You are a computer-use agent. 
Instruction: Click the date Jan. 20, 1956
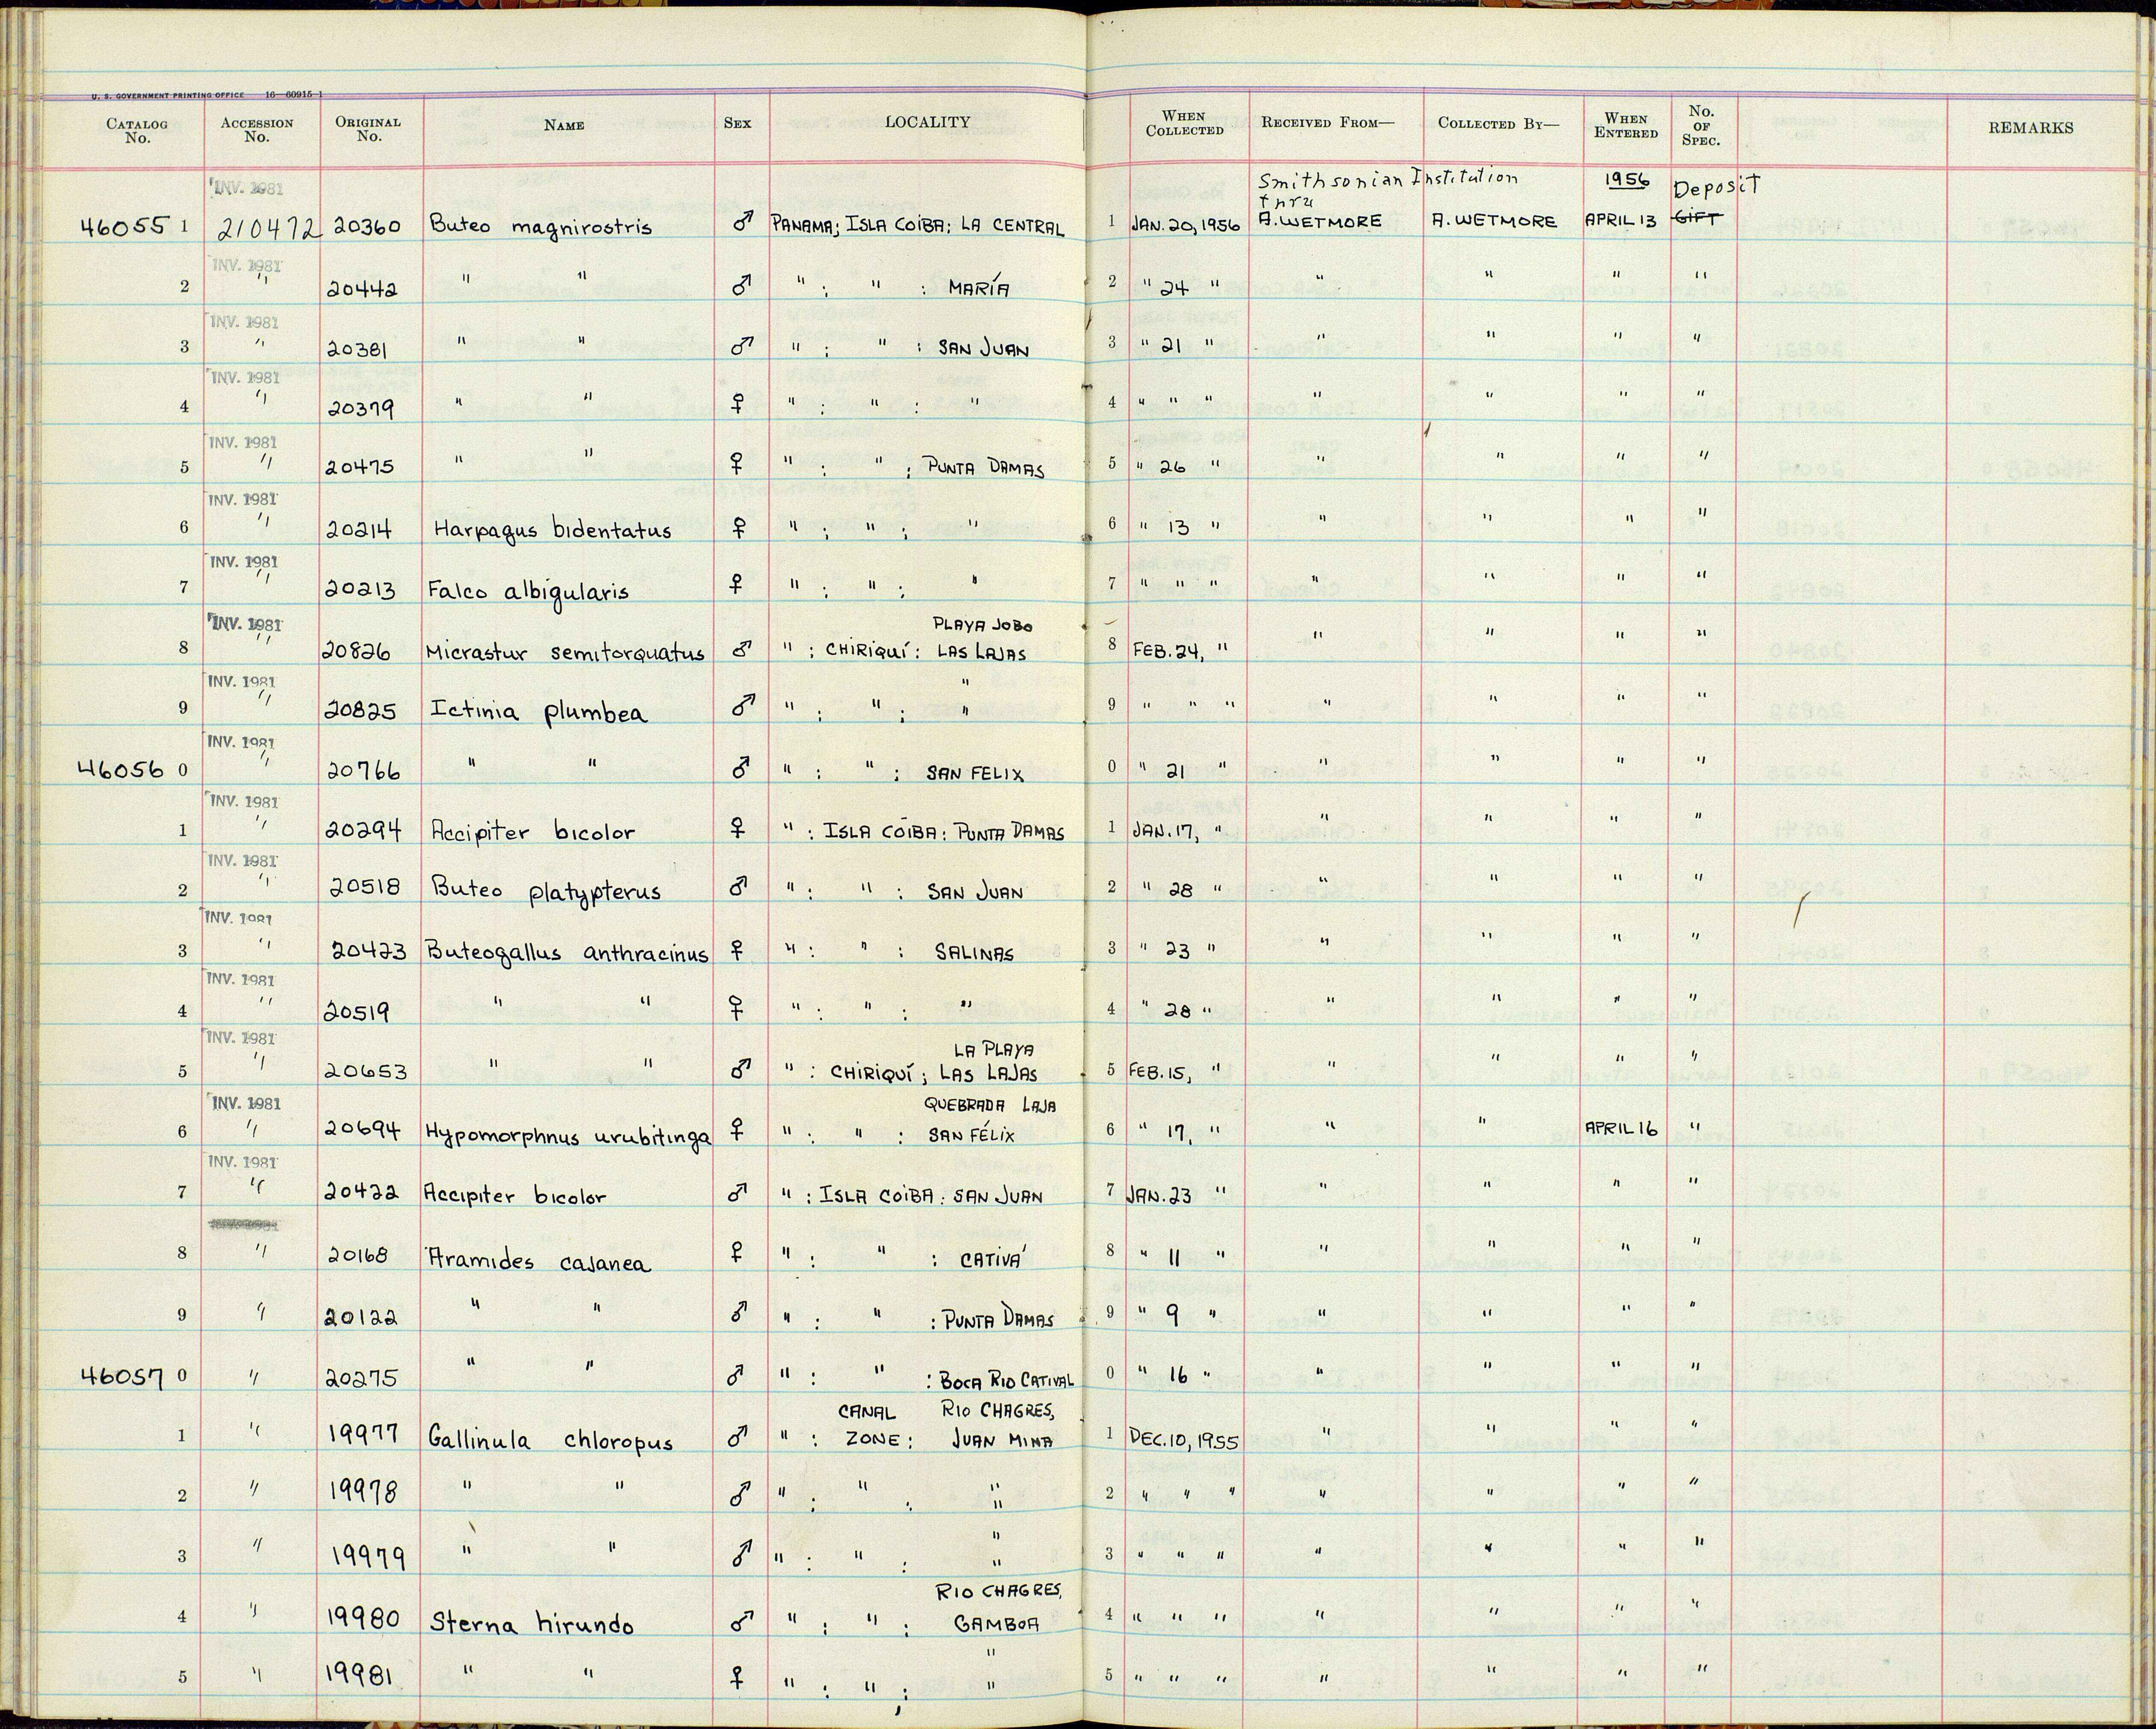coord(1186,226)
